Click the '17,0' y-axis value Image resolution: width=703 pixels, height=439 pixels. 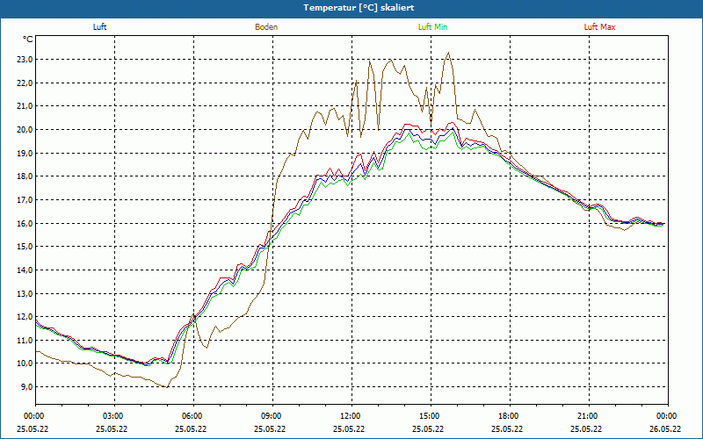point(25,200)
